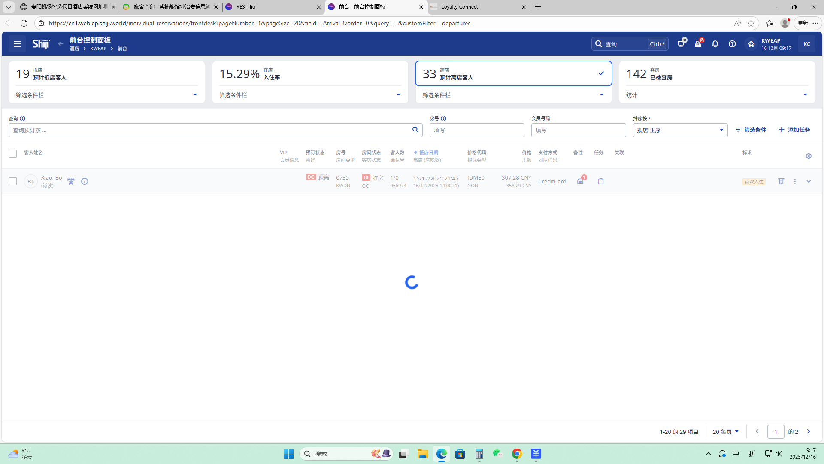Open the help question mark icon
This screenshot has width=824, height=464.
click(x=732, y=44)
